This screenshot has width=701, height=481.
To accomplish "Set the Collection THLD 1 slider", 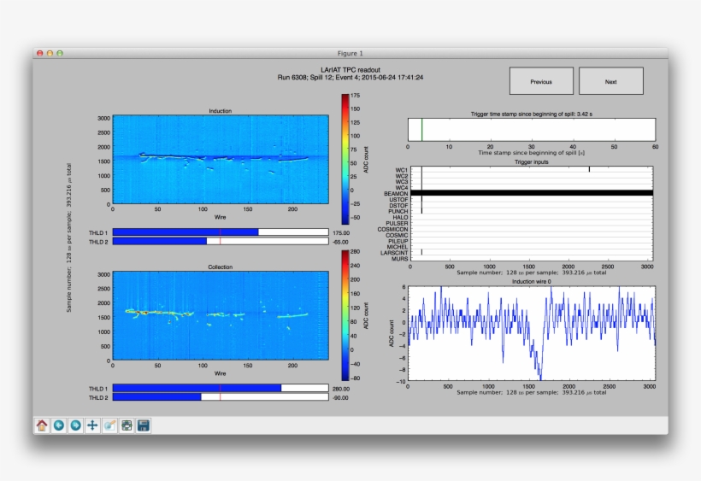I will (220, 388).
